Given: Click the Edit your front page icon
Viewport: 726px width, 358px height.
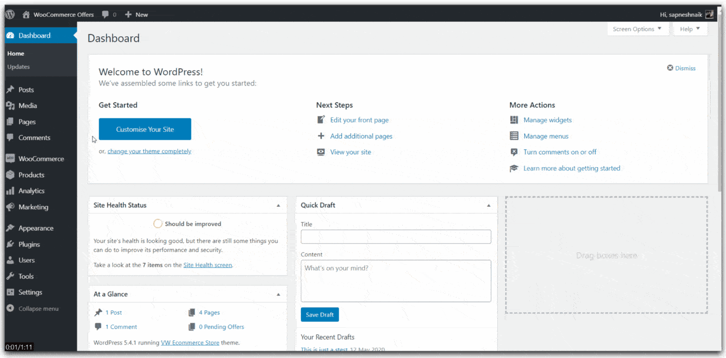Looking at the screenshot, I should pyautogui.click(x=321, y=120).
